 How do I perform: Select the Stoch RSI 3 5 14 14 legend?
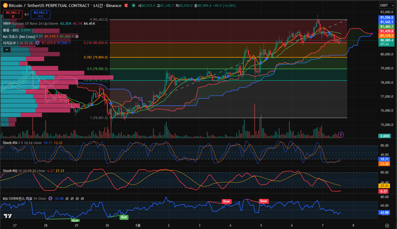point(22,143)
